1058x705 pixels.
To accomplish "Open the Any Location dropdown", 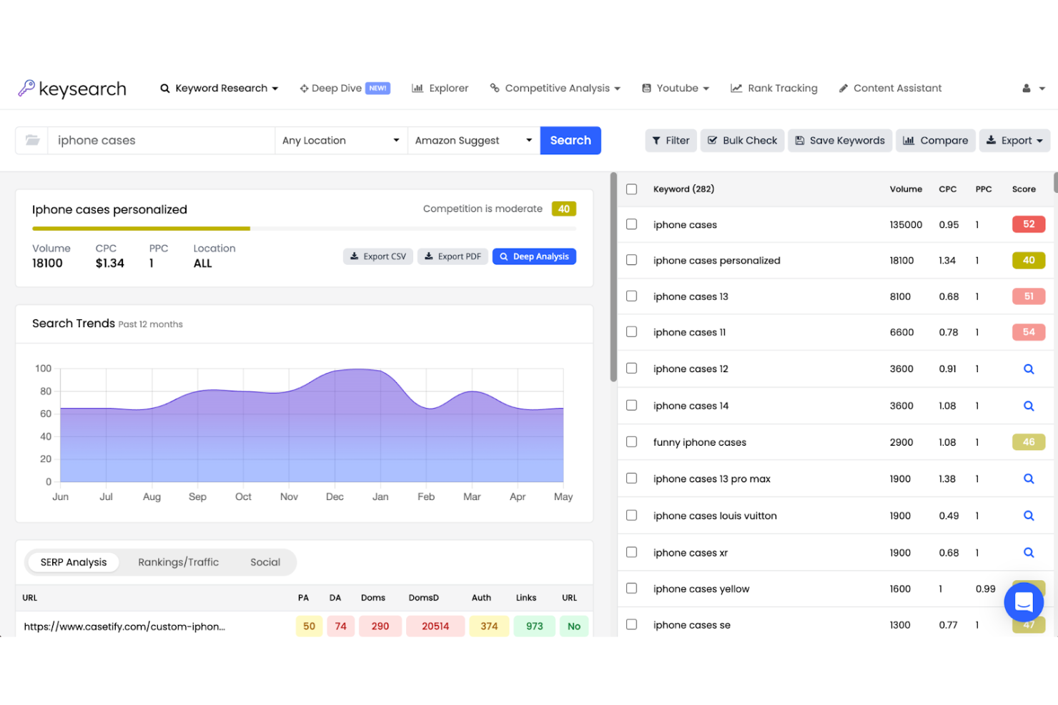I will [x=340, y=140].
